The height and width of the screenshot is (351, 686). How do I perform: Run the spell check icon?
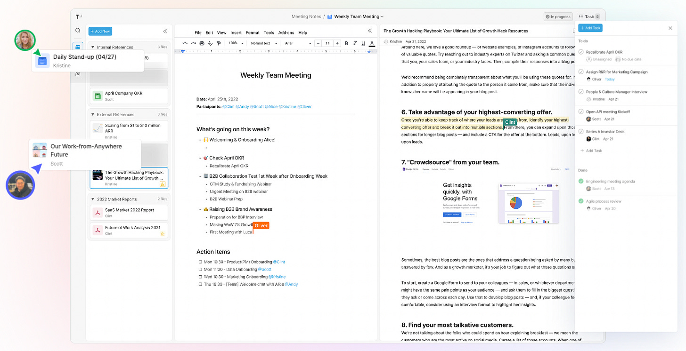point(210,43)
